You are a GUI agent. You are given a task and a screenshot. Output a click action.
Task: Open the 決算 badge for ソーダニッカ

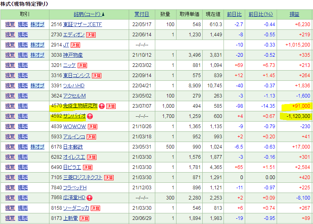96,208
